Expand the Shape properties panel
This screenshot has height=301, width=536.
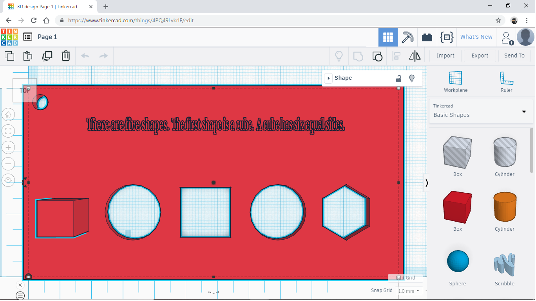328,78
